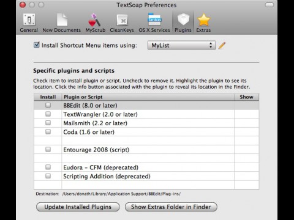Screen dimensions: 294x220
Task: Click the Plugin or Script column header
Action: [148, 97]
